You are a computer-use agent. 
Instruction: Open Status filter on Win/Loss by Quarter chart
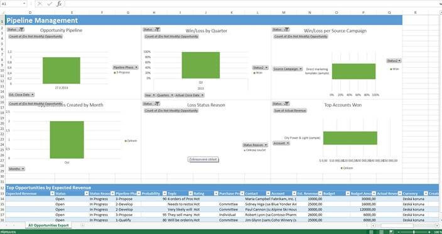pos(152,29)
